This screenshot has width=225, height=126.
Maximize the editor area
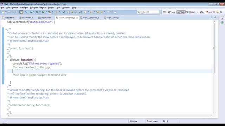click(215, 17)
